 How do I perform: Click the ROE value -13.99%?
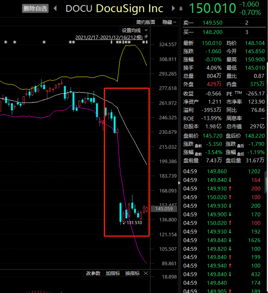coord(211,118)
